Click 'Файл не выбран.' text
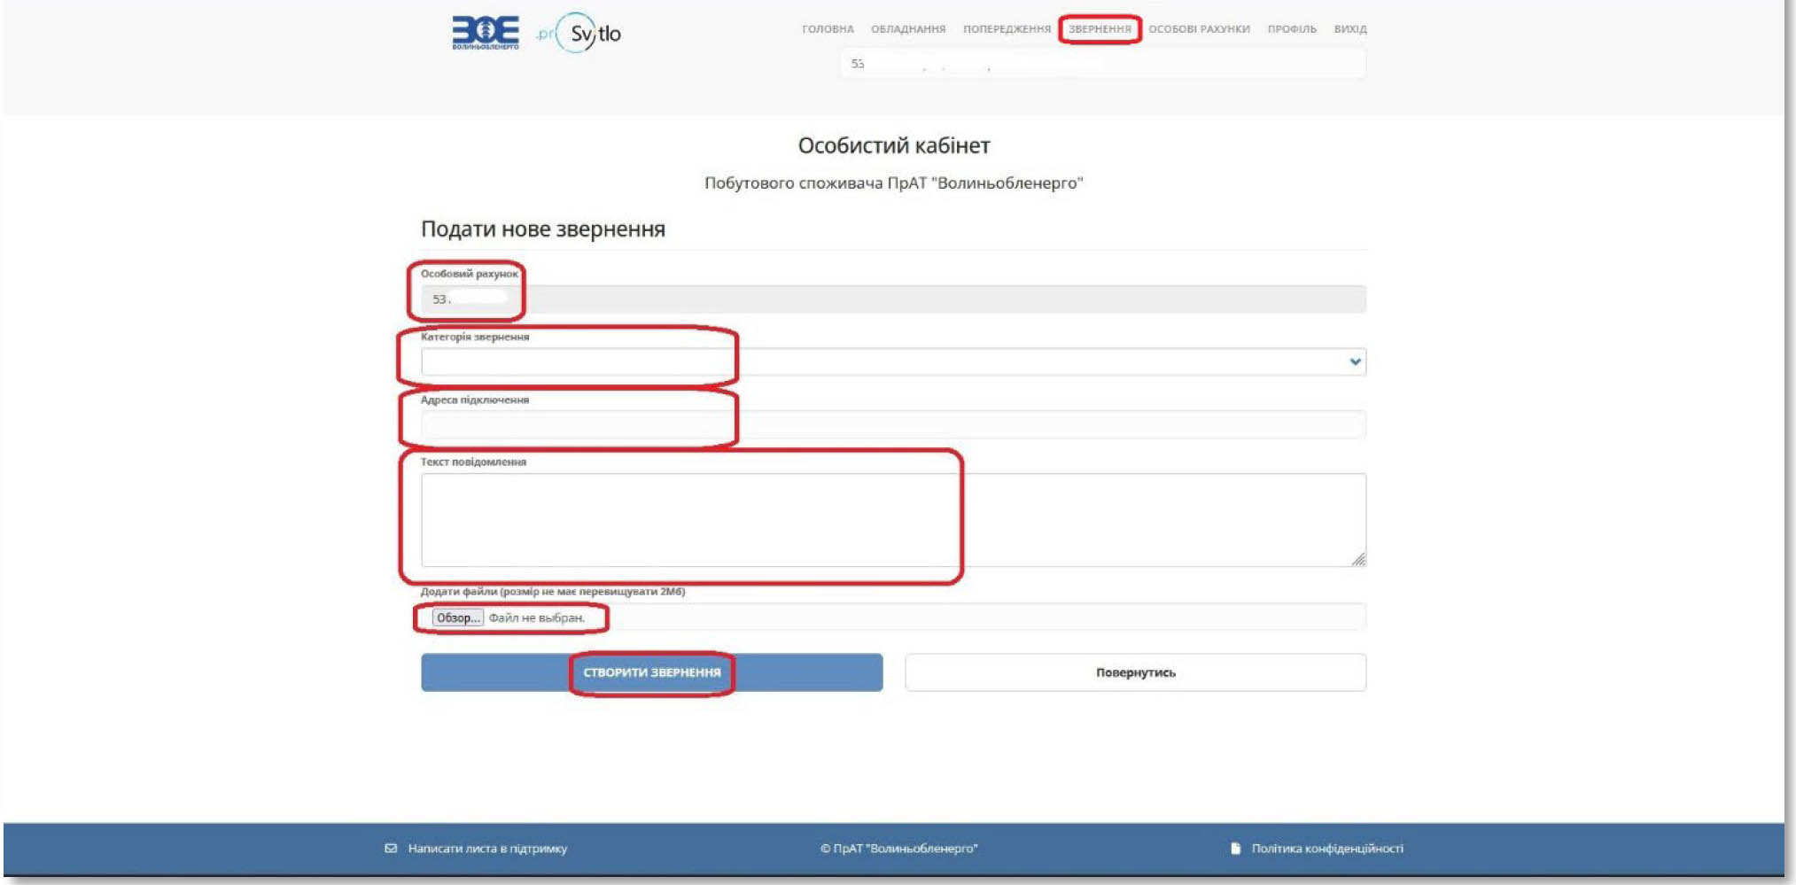 537,617
